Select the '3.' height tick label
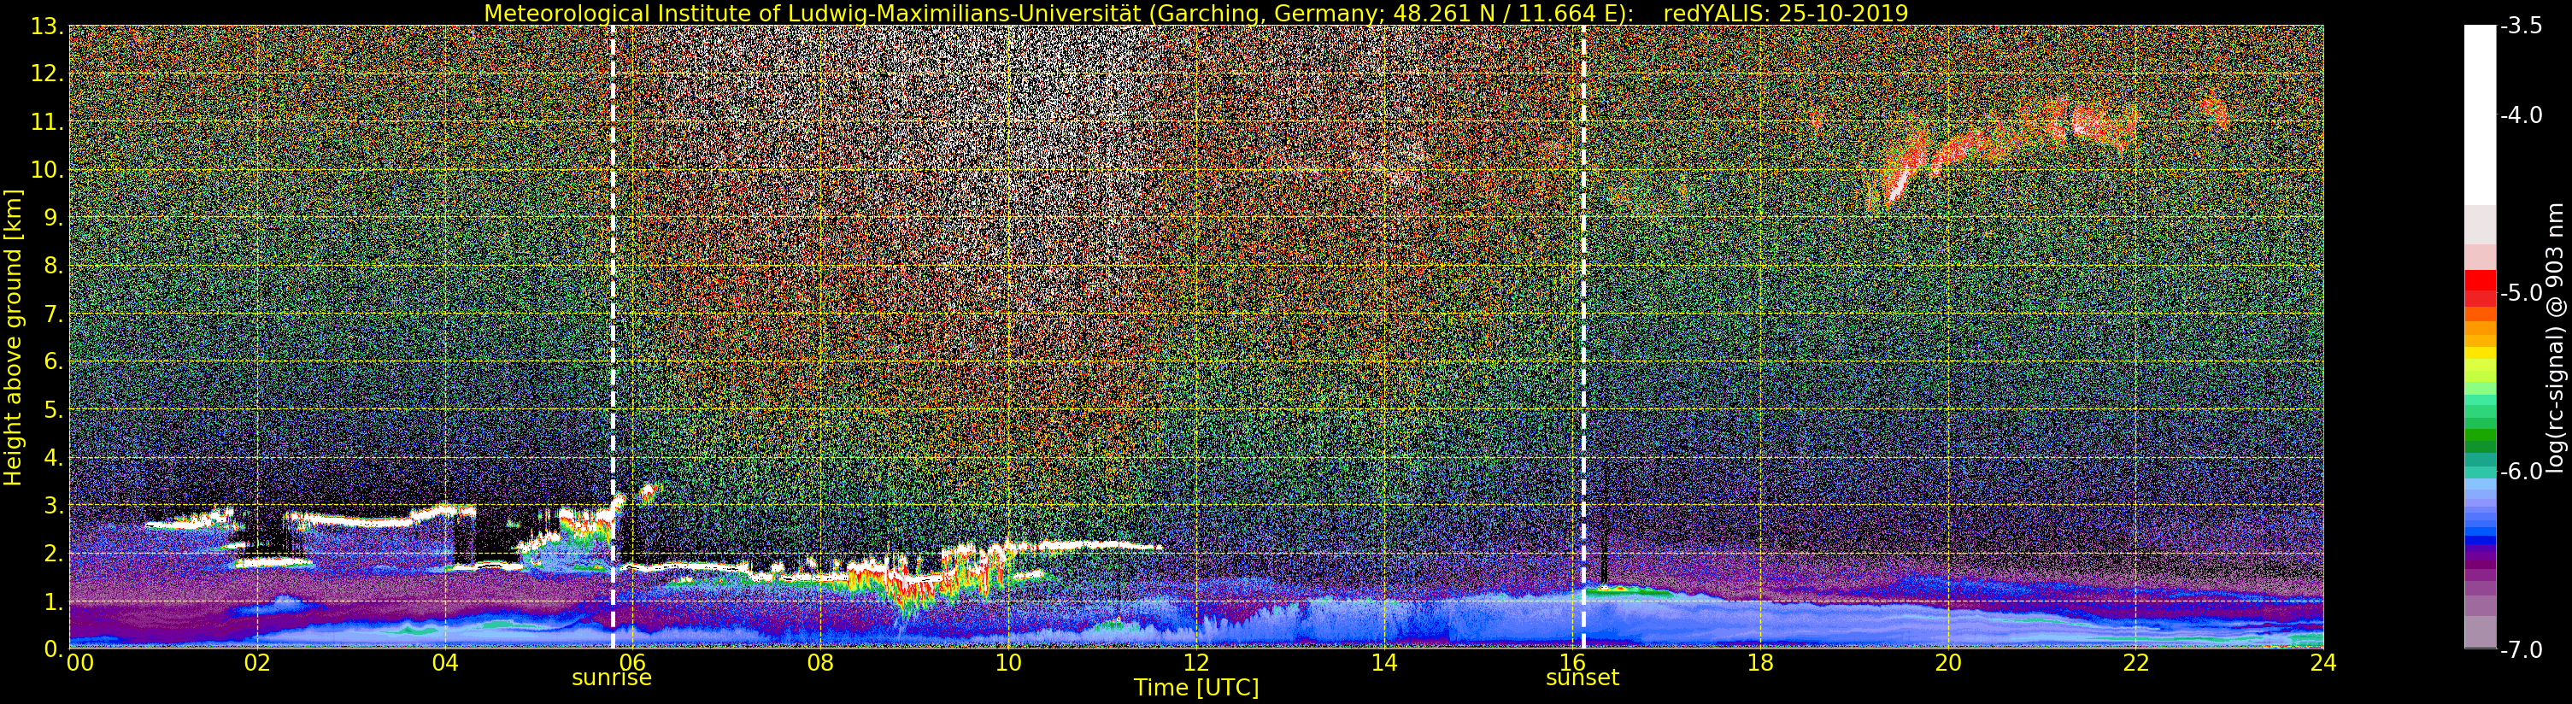2572x704 pixels. (x=52, y=507)
